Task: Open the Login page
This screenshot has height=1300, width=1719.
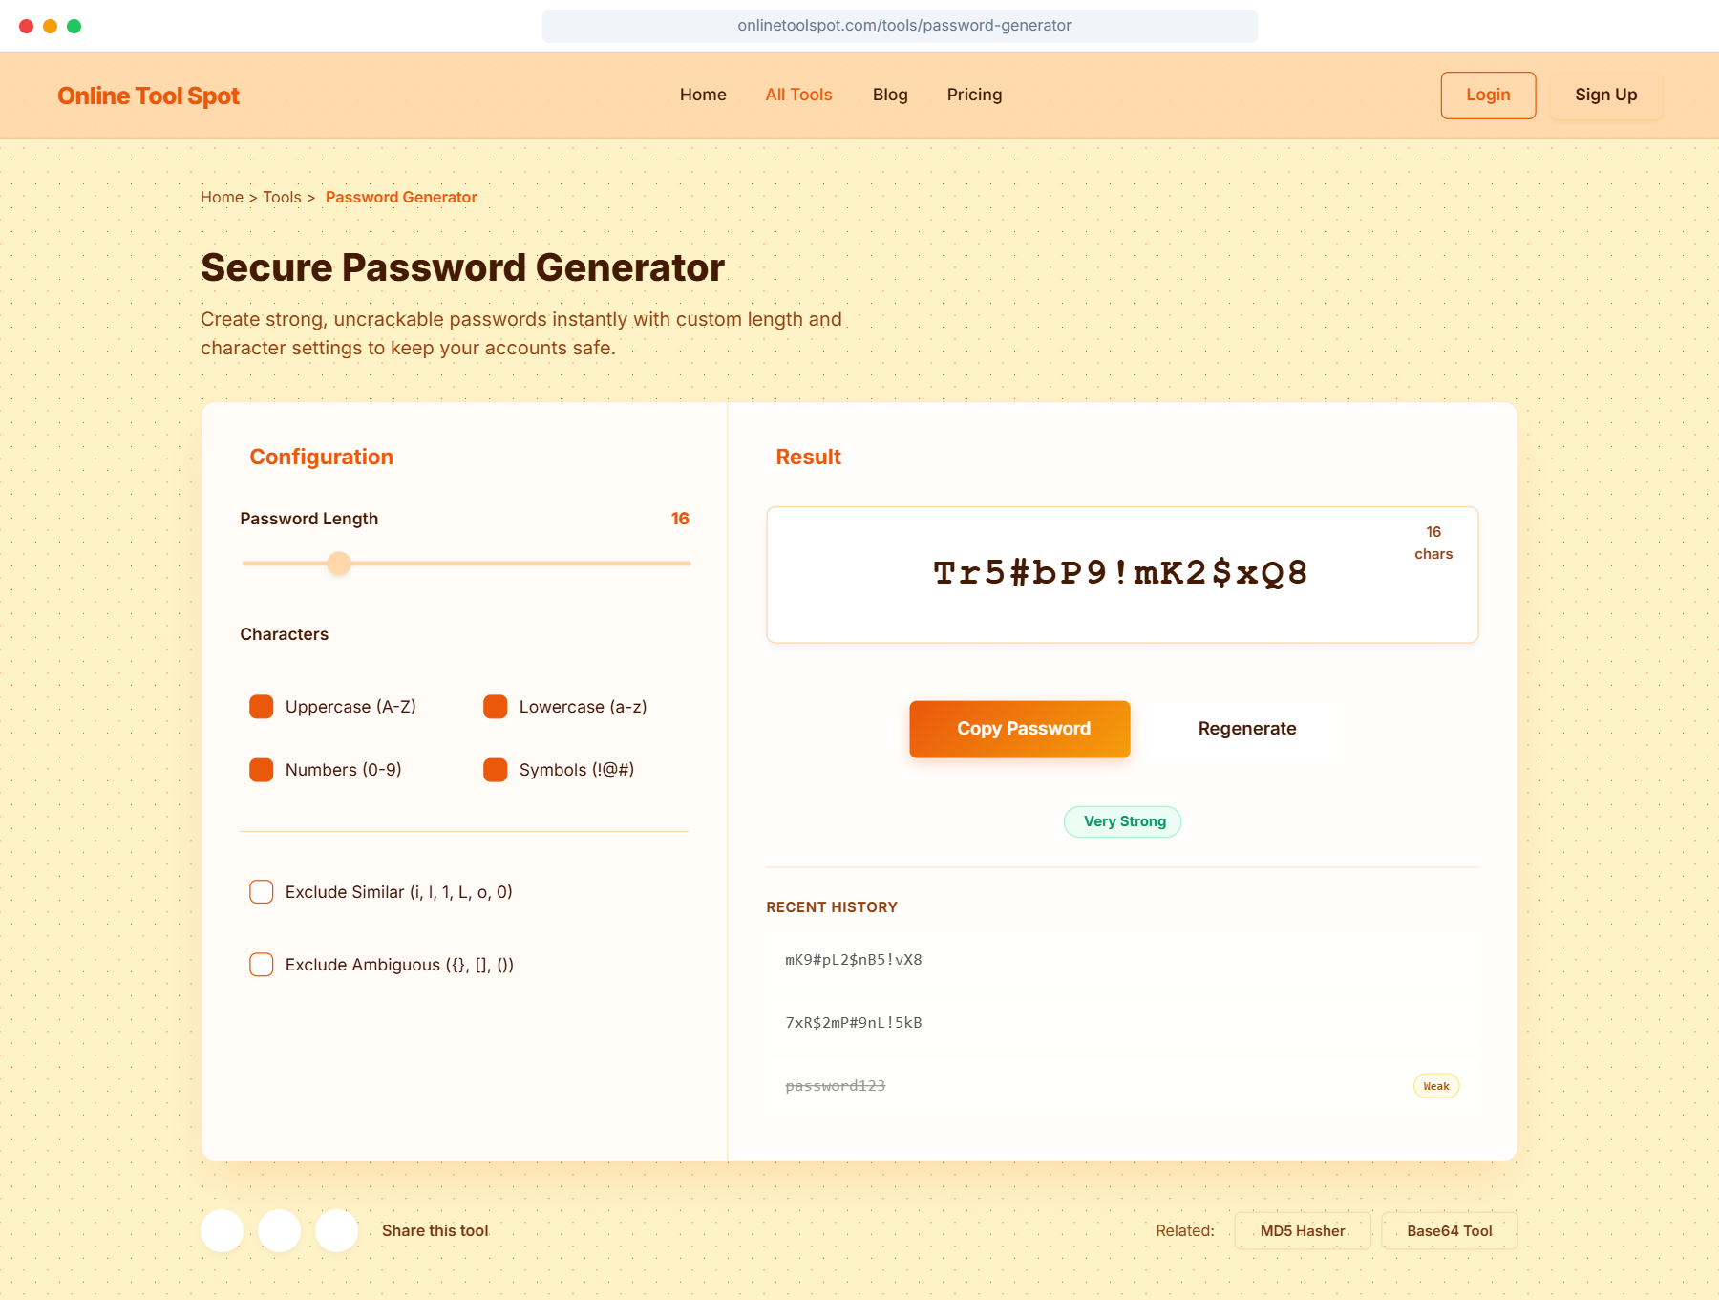Action: point(1487,95)
